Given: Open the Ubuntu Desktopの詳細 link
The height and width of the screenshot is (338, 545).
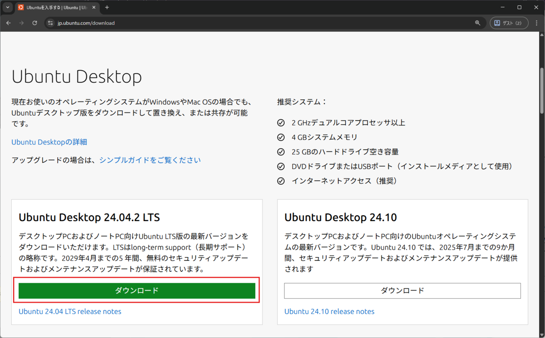Looking at the screenshot, I should tap(49, 142).
